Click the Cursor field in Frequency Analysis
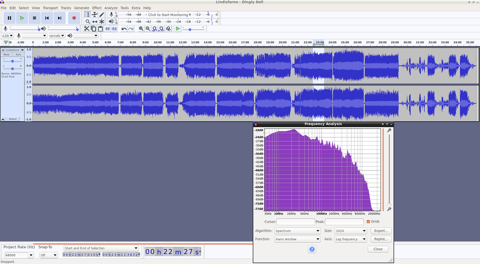 (x=295, y=222)
